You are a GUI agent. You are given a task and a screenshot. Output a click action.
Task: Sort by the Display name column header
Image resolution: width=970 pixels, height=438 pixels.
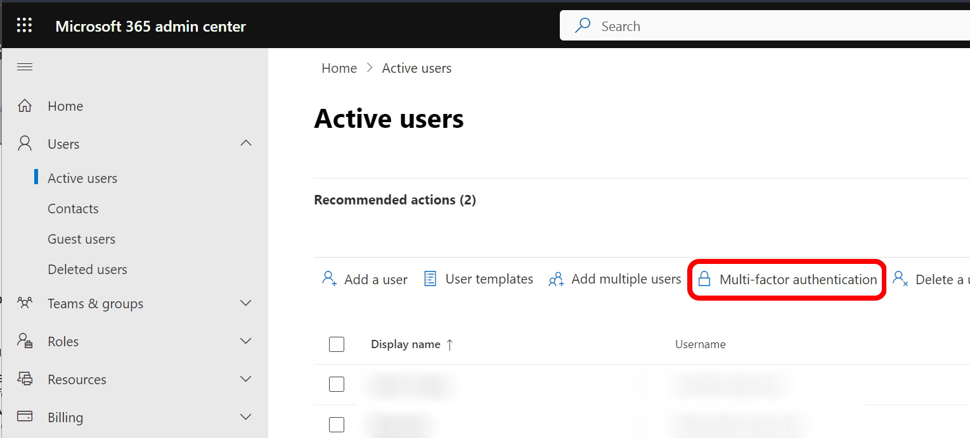pos(406,344)
